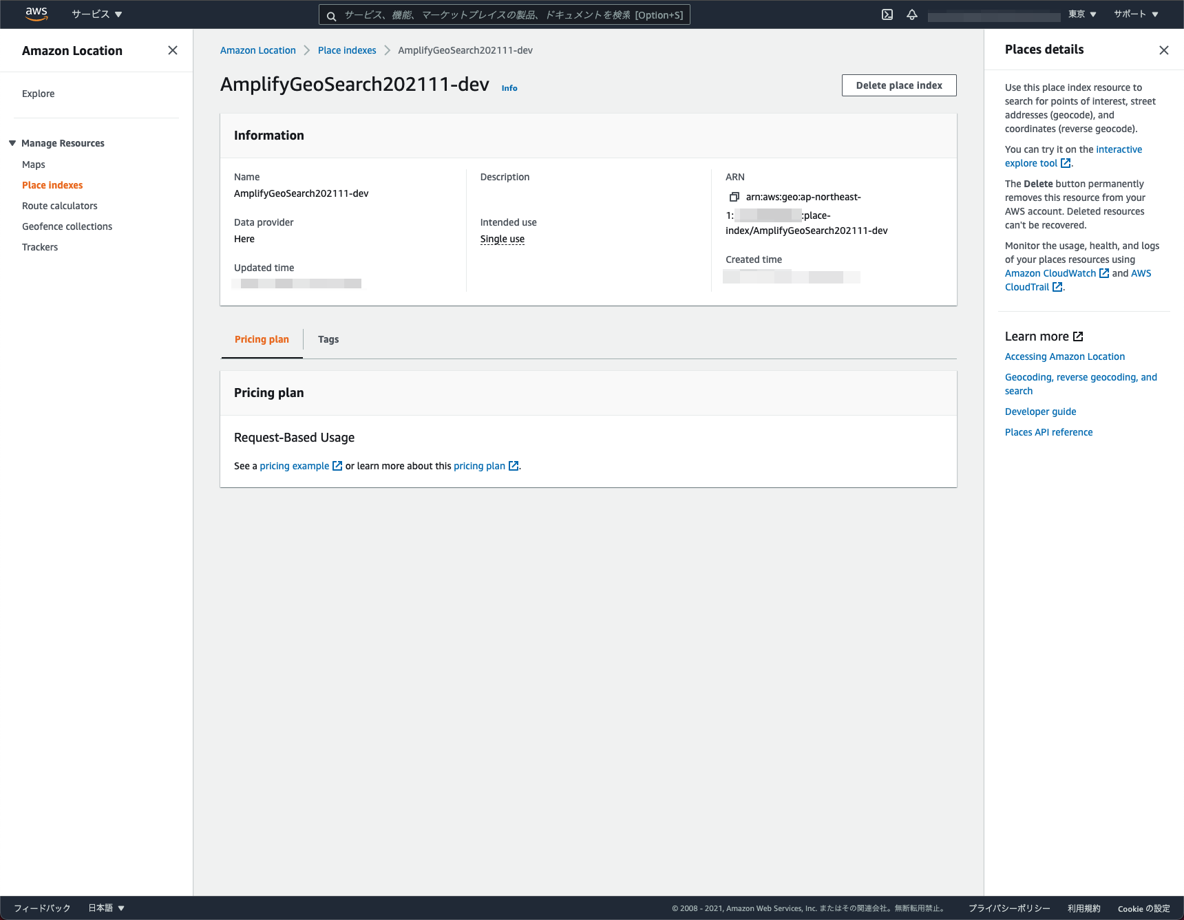1184x920 pixels.
Task: Open the プライバシーポリシー privacy policy link
Action: click(x=1009, y=908)
